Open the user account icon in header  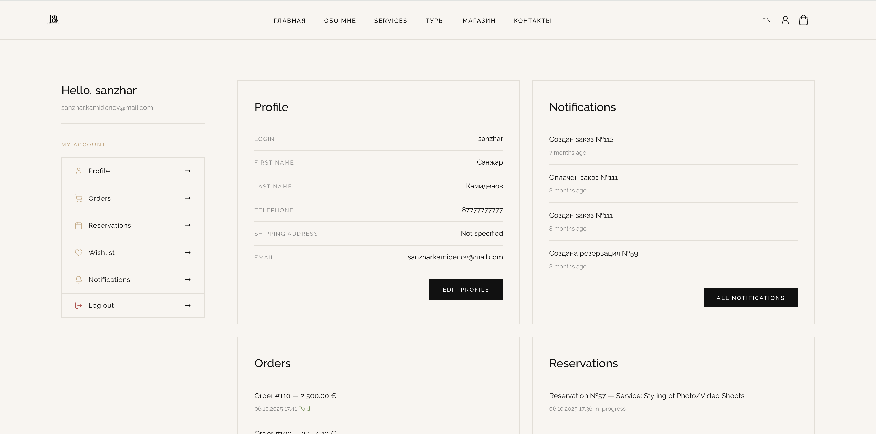point(785,20)
